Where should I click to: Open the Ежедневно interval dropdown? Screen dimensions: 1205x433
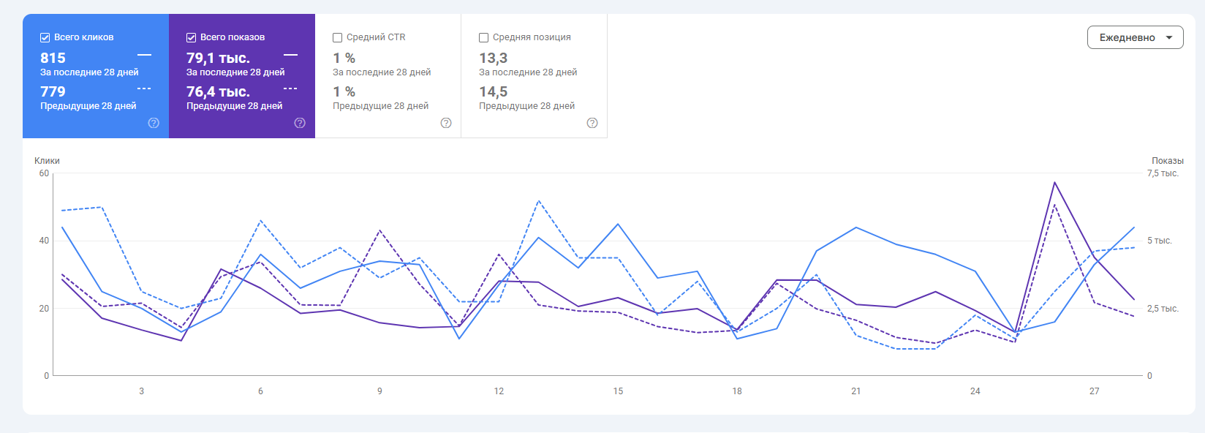(x=1135, y=37)
